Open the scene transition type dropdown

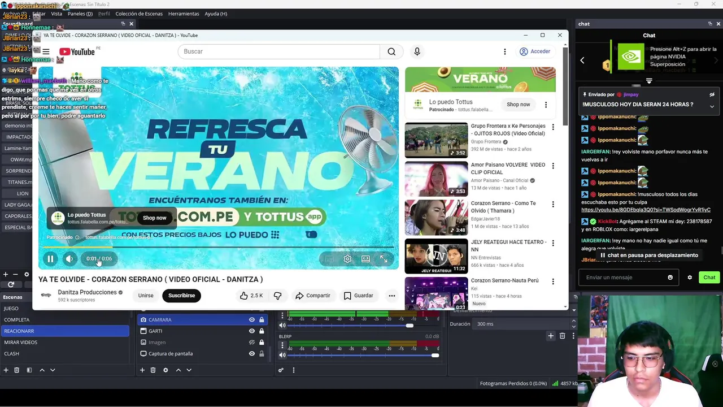pyautogui.click(x=574, y=310)
